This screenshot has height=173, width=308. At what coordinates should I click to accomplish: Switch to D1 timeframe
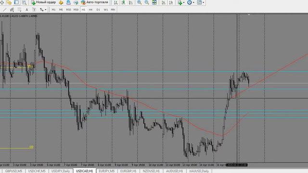tap(98, 10)
